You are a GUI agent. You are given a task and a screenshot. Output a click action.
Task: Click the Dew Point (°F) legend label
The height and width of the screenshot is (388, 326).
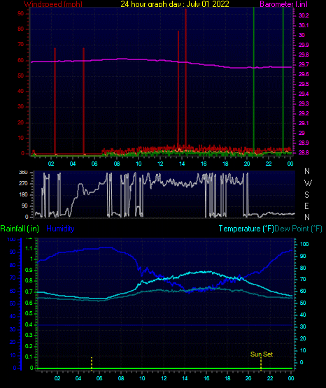click(299, 229)
